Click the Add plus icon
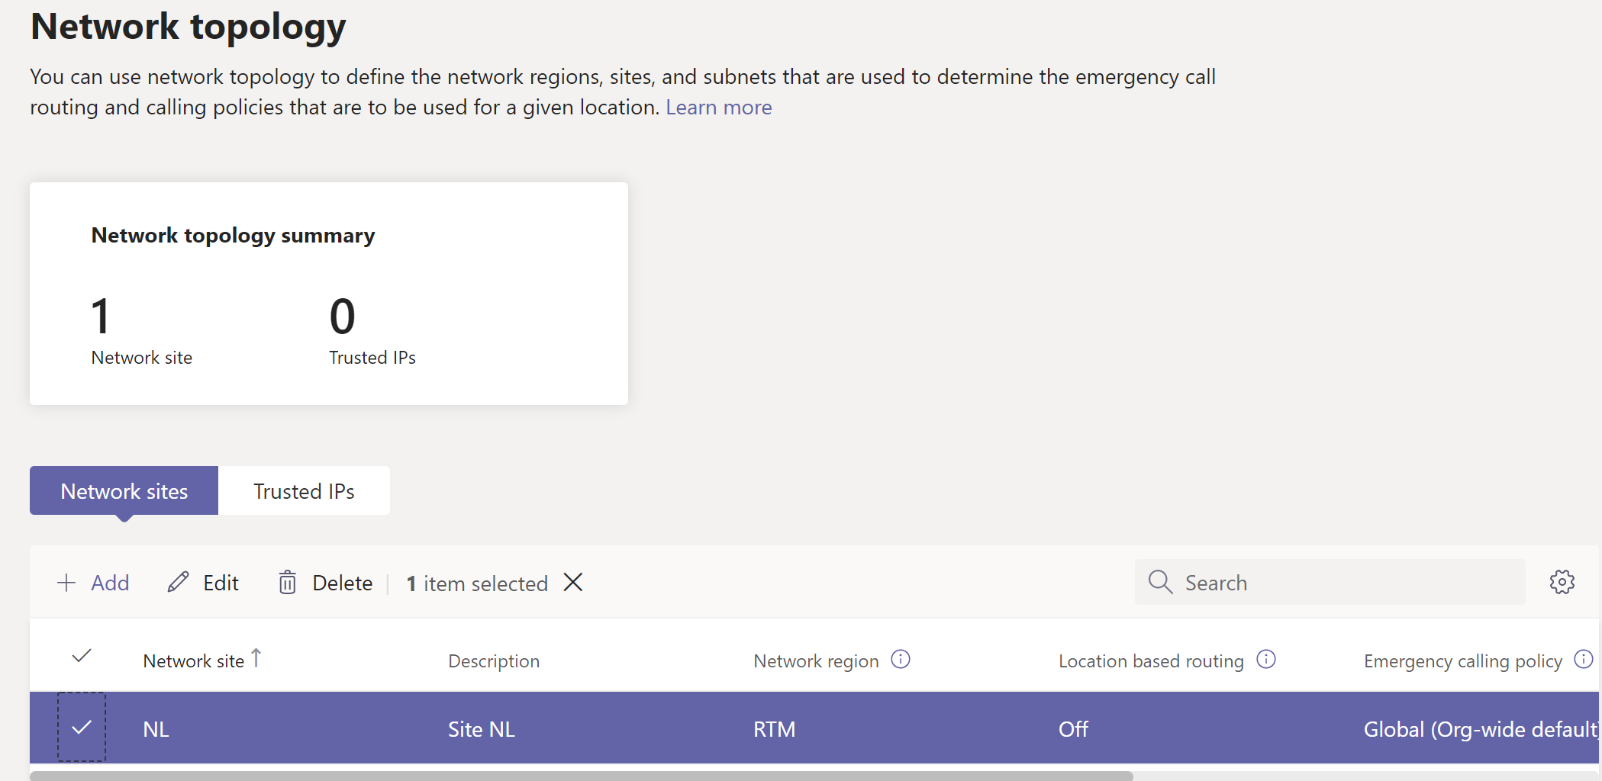 [x=67, y=583]
